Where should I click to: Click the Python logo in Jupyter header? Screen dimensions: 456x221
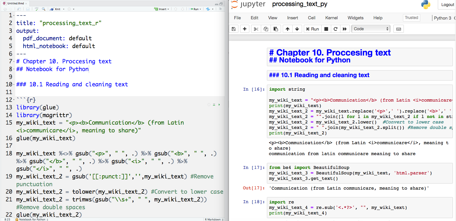tap(425, 5)
